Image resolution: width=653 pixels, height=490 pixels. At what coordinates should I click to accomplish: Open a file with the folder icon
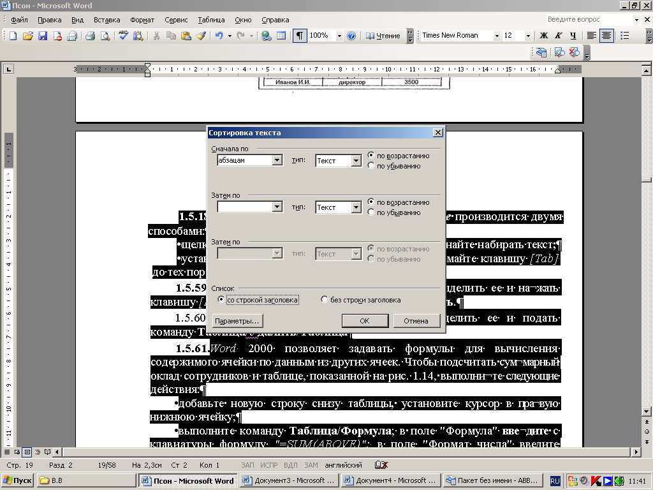[27, 36]
